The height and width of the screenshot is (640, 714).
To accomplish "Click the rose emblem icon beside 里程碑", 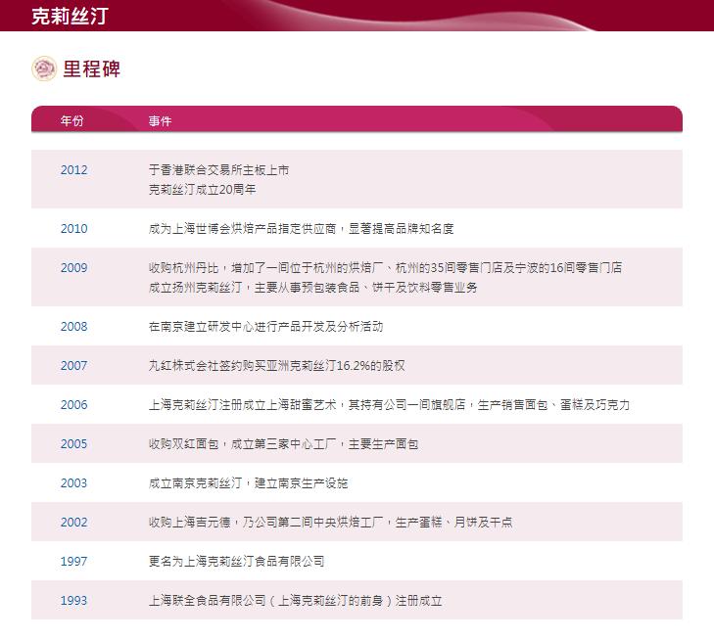I will click(x=44, y=69).
